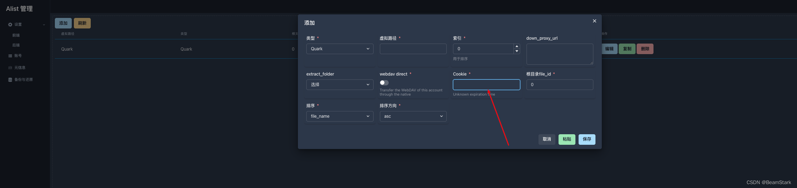Screen dimensions: 797x188
Task: Open the type dropdown showing Quark
Action: (339, 49)
